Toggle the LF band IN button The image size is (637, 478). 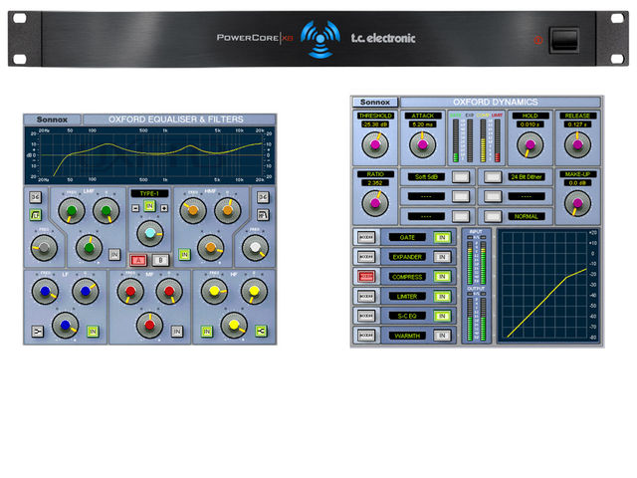pyautogui.click(x=93, y=332)
